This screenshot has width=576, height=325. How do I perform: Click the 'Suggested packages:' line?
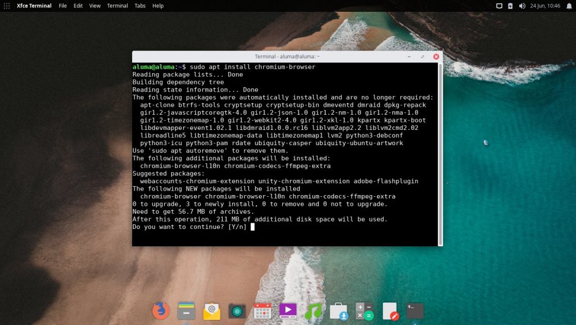[169, 173]
